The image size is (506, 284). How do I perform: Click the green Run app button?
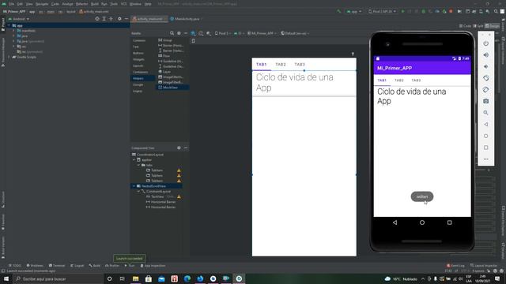tap(402, 11)
